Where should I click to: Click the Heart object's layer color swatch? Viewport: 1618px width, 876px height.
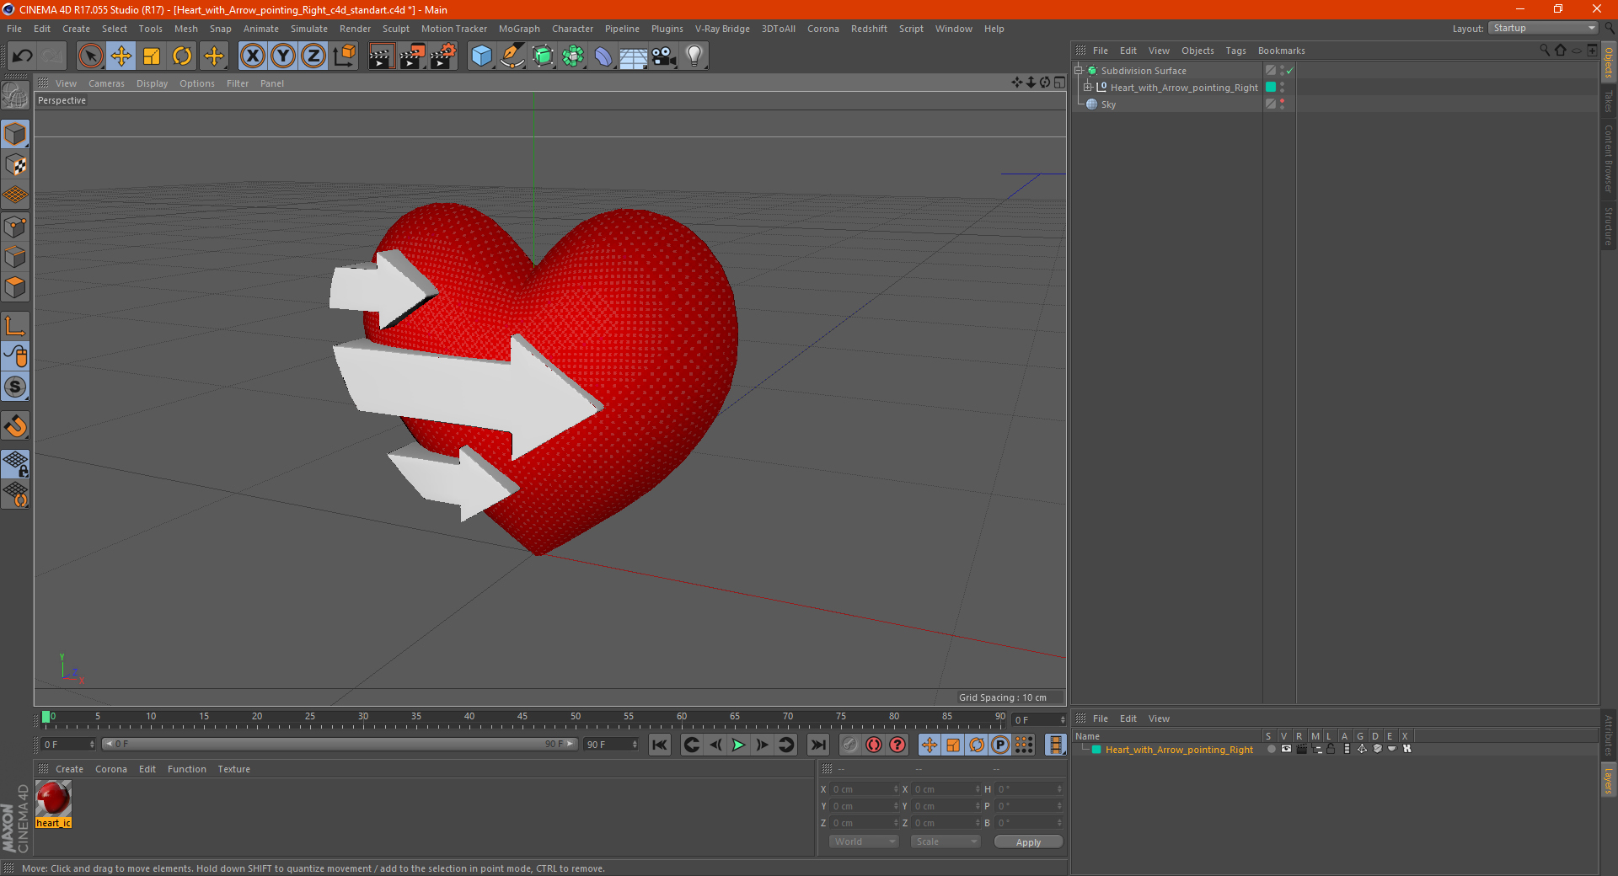pos(1271,87)
